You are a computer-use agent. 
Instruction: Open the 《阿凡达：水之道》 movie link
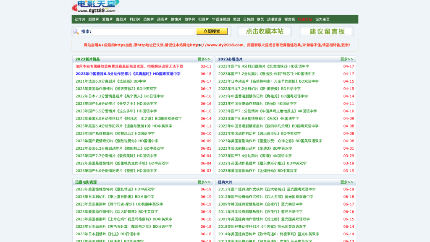pos(128,119)
